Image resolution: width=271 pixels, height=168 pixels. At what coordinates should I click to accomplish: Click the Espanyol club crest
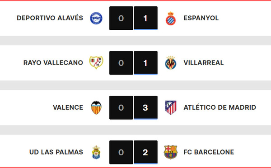click(171, 19)
